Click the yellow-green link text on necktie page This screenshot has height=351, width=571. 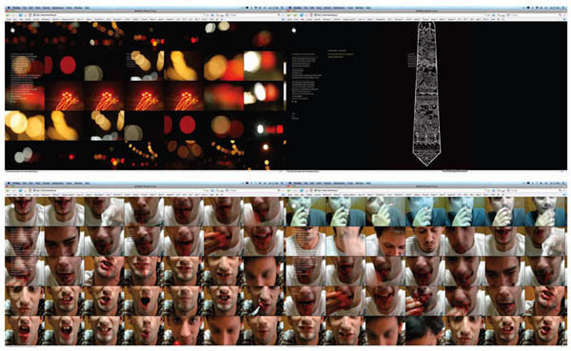[x=341, y=56]
